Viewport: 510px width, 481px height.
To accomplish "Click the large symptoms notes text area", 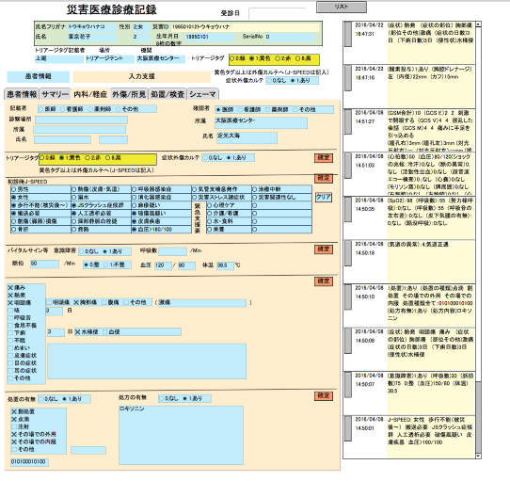I will point(147,361).
